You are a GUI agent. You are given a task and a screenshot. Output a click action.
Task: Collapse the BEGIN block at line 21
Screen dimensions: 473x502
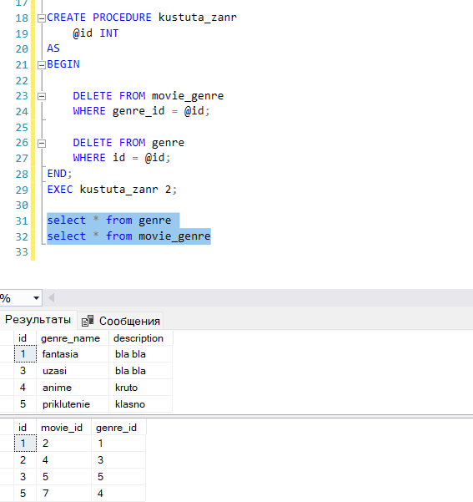click(x=42, y=65)
